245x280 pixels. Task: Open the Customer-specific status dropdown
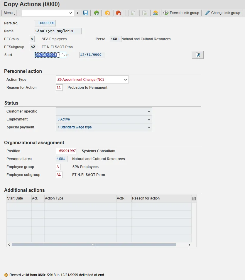[x=149, y=111]
